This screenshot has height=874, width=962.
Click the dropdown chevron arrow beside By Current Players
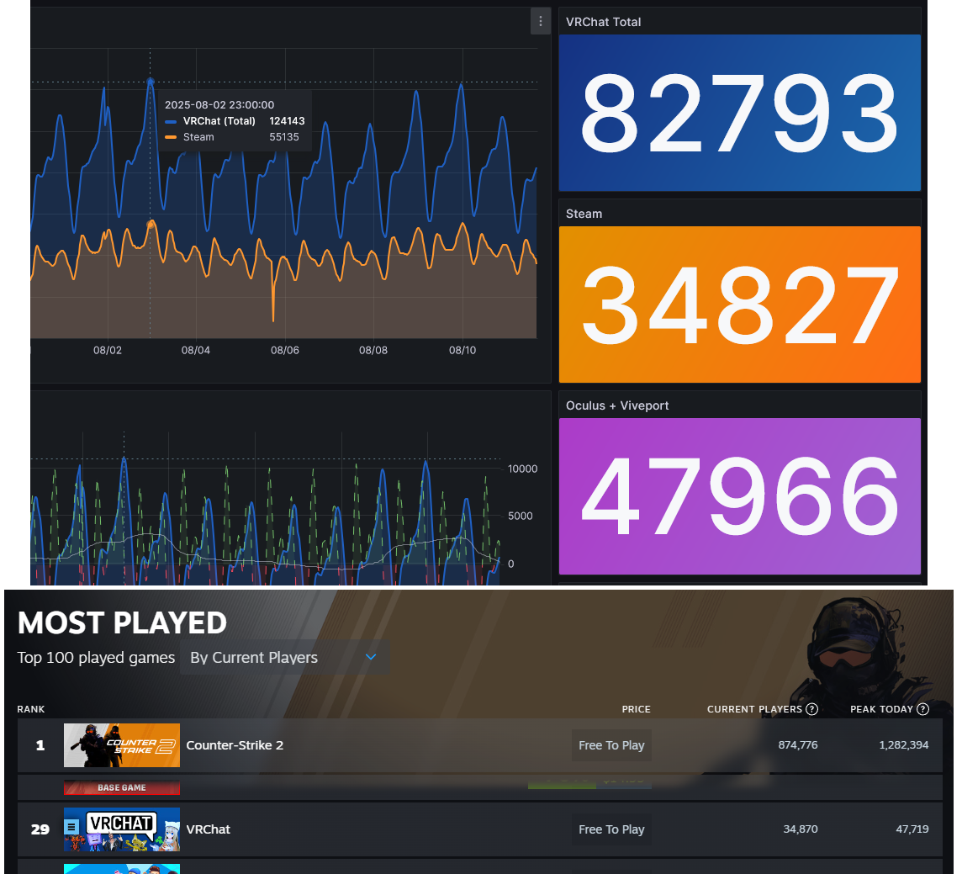click(371, 657)
